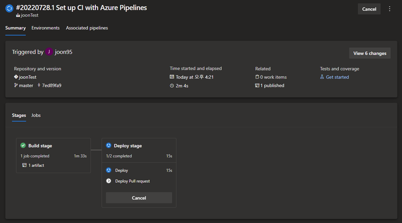Click the 0 work items link
Screen dimensions: 402x223
tap(274, 77)
